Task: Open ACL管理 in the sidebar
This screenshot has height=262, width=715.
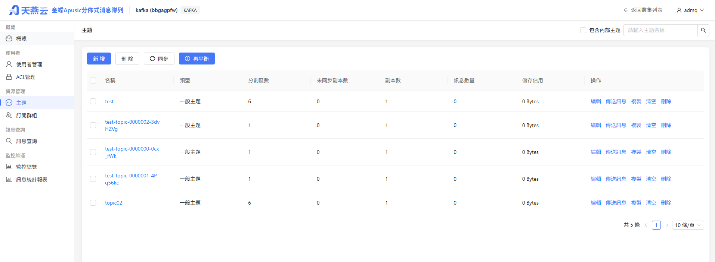Action: click(x=37, y=77)
